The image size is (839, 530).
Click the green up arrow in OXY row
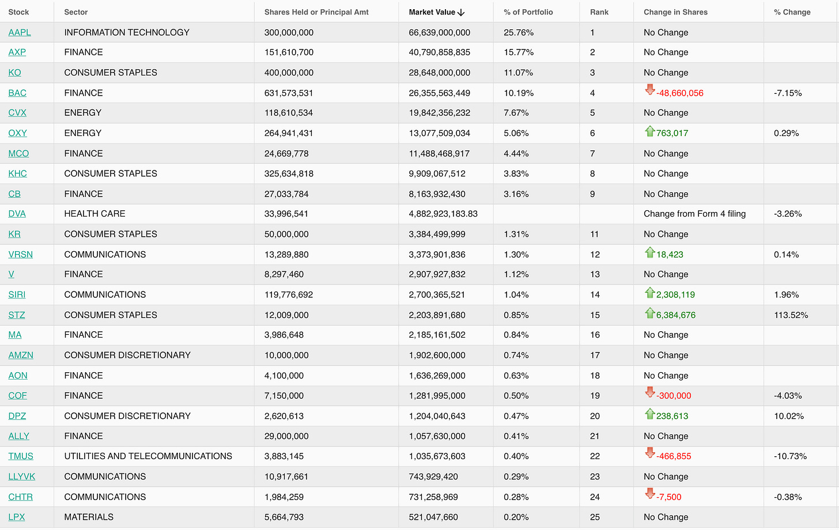649,131
